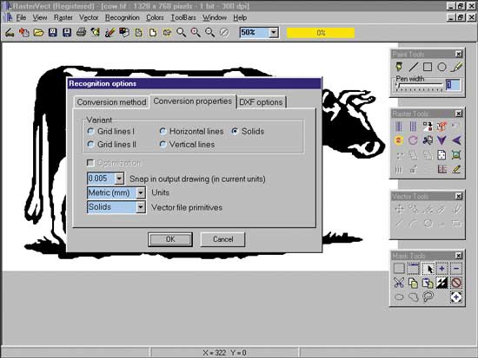Click the open folder toolbar icon
This screenshot has width=478, height=358.
point(38,32)
